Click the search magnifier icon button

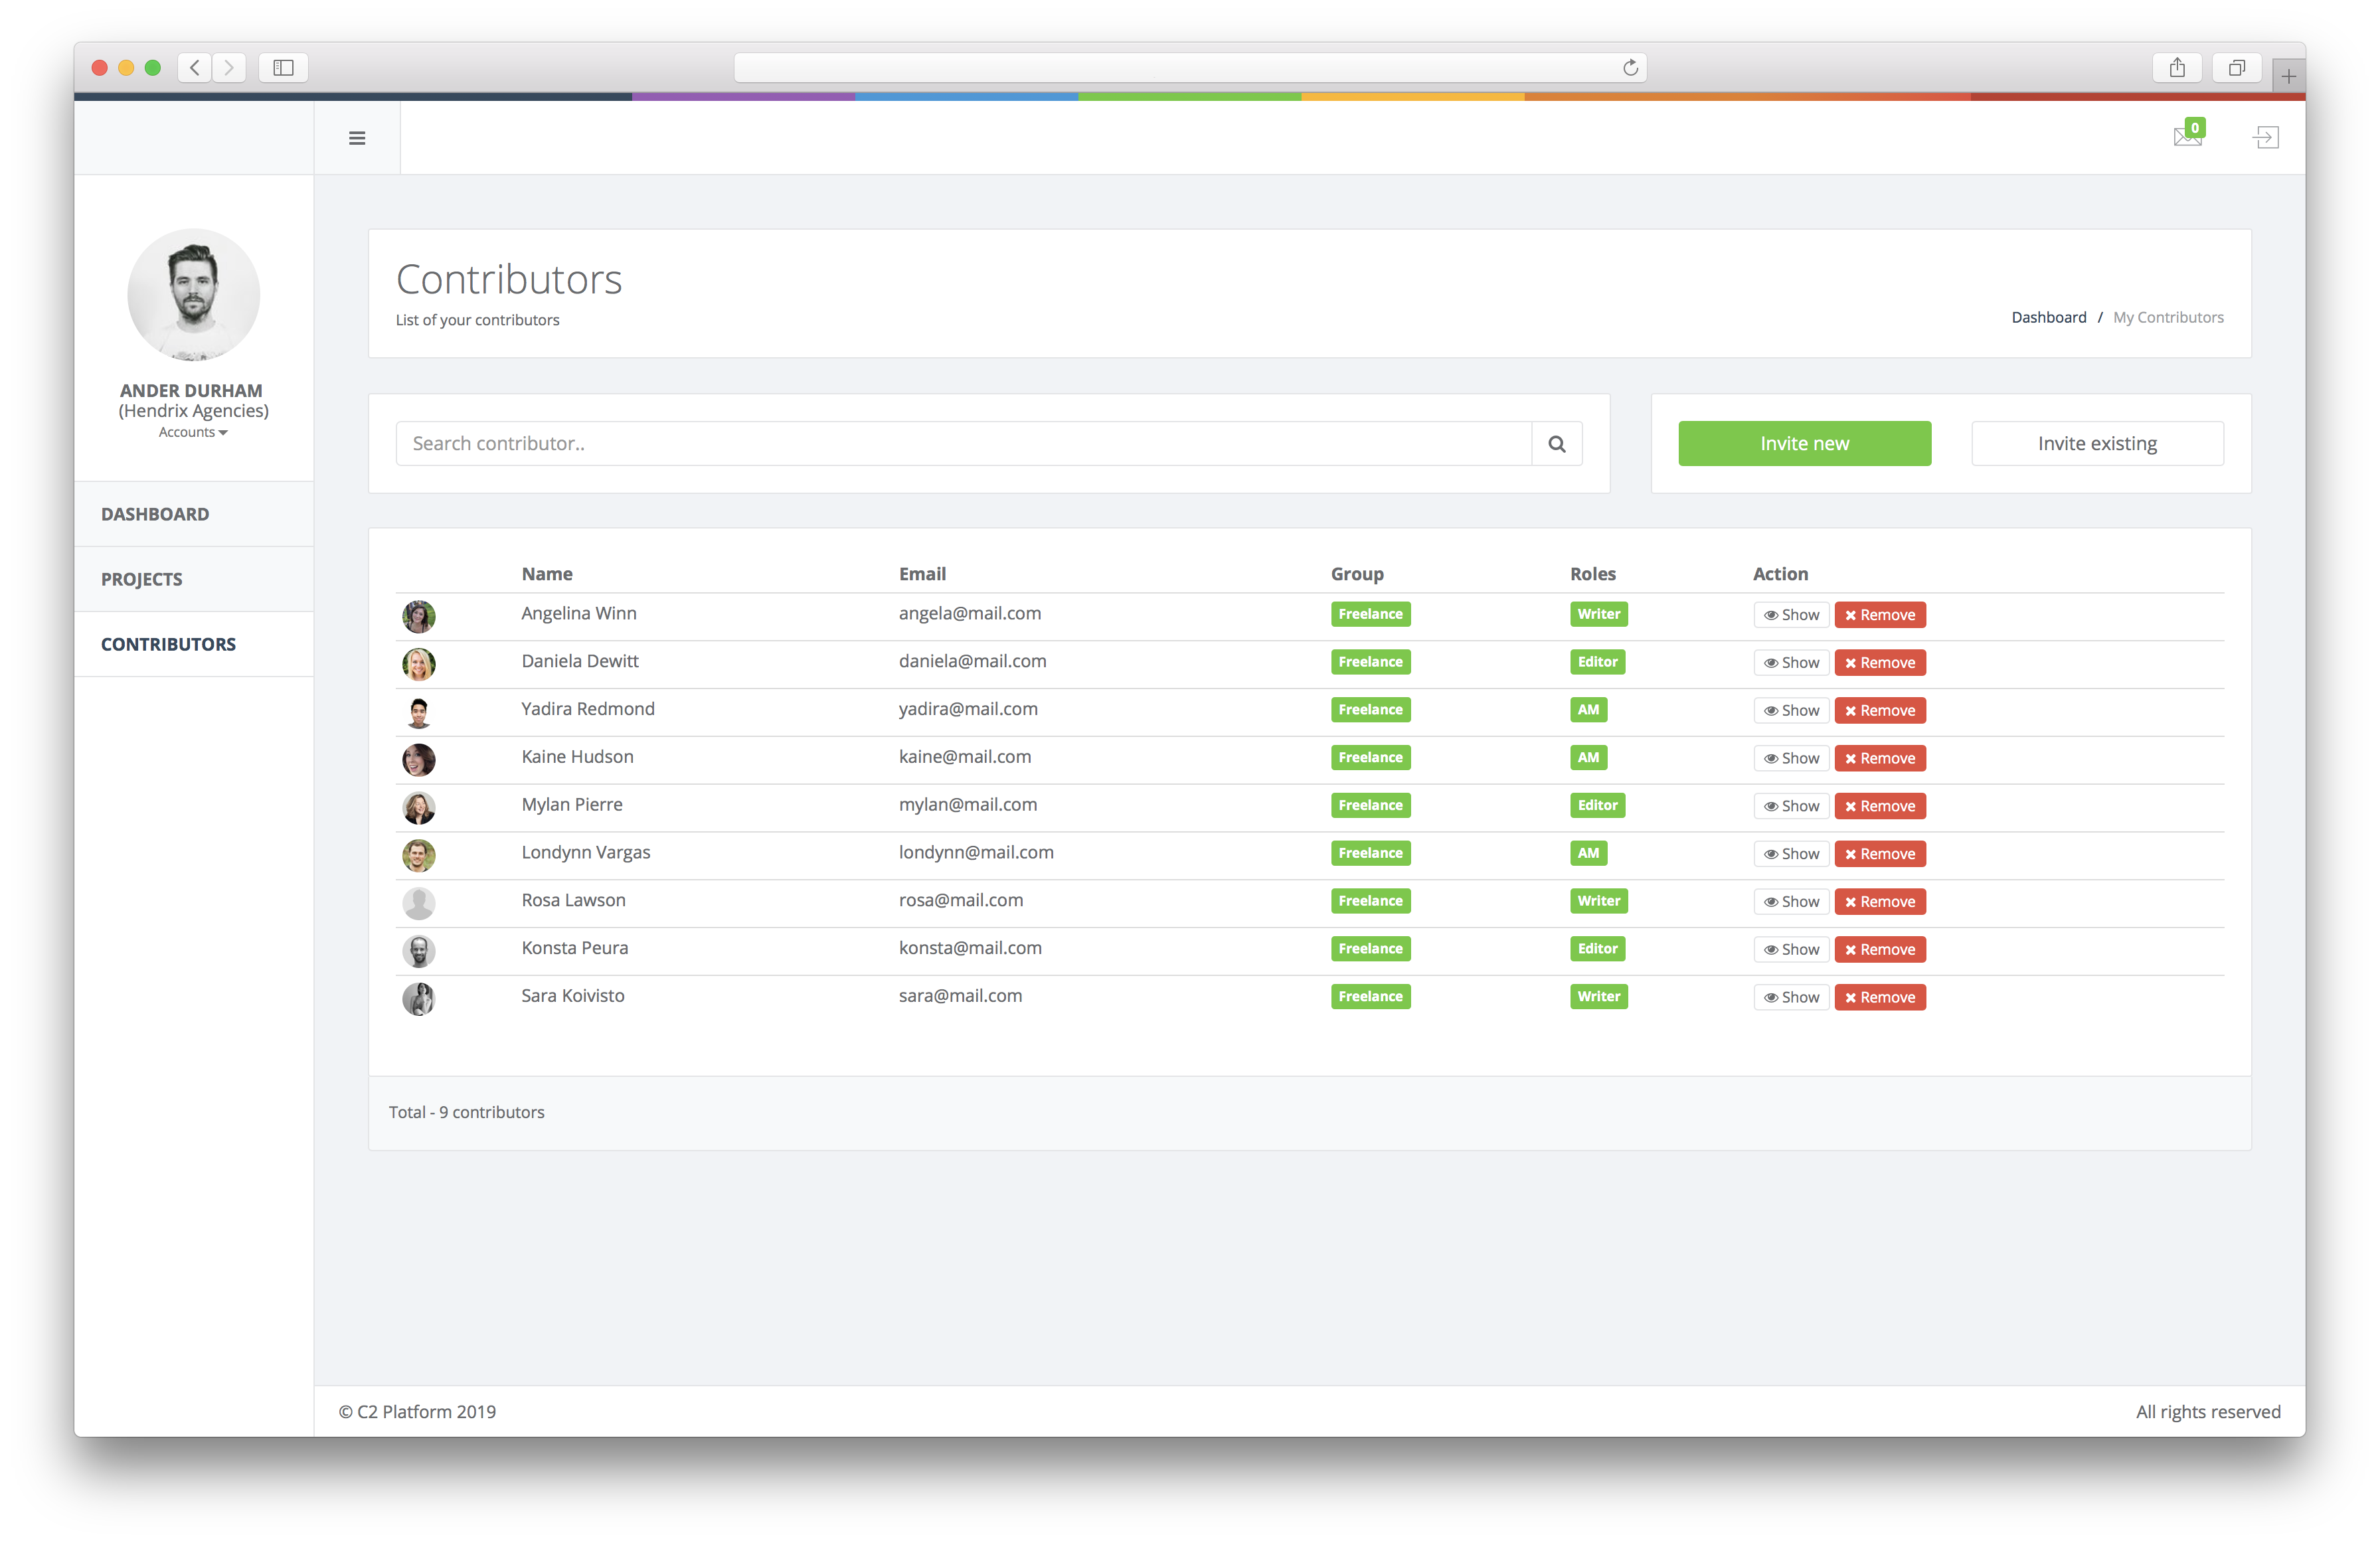pos(1556,444)
